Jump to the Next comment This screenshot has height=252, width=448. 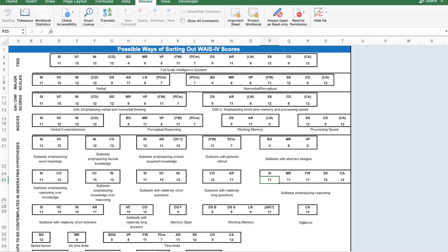171,15
